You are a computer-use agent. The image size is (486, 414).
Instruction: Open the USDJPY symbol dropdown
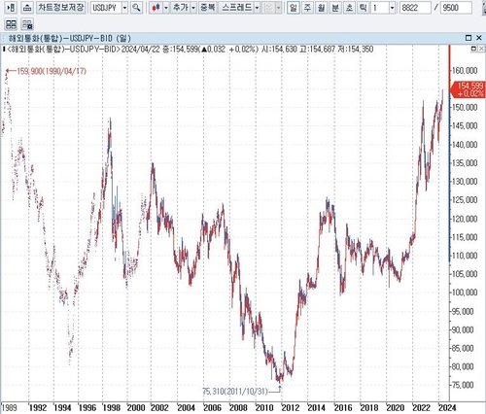(124, 8)
